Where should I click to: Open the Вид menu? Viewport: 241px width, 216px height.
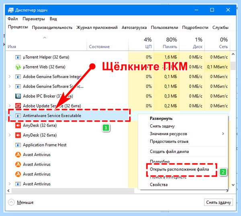tap(53, 19)
